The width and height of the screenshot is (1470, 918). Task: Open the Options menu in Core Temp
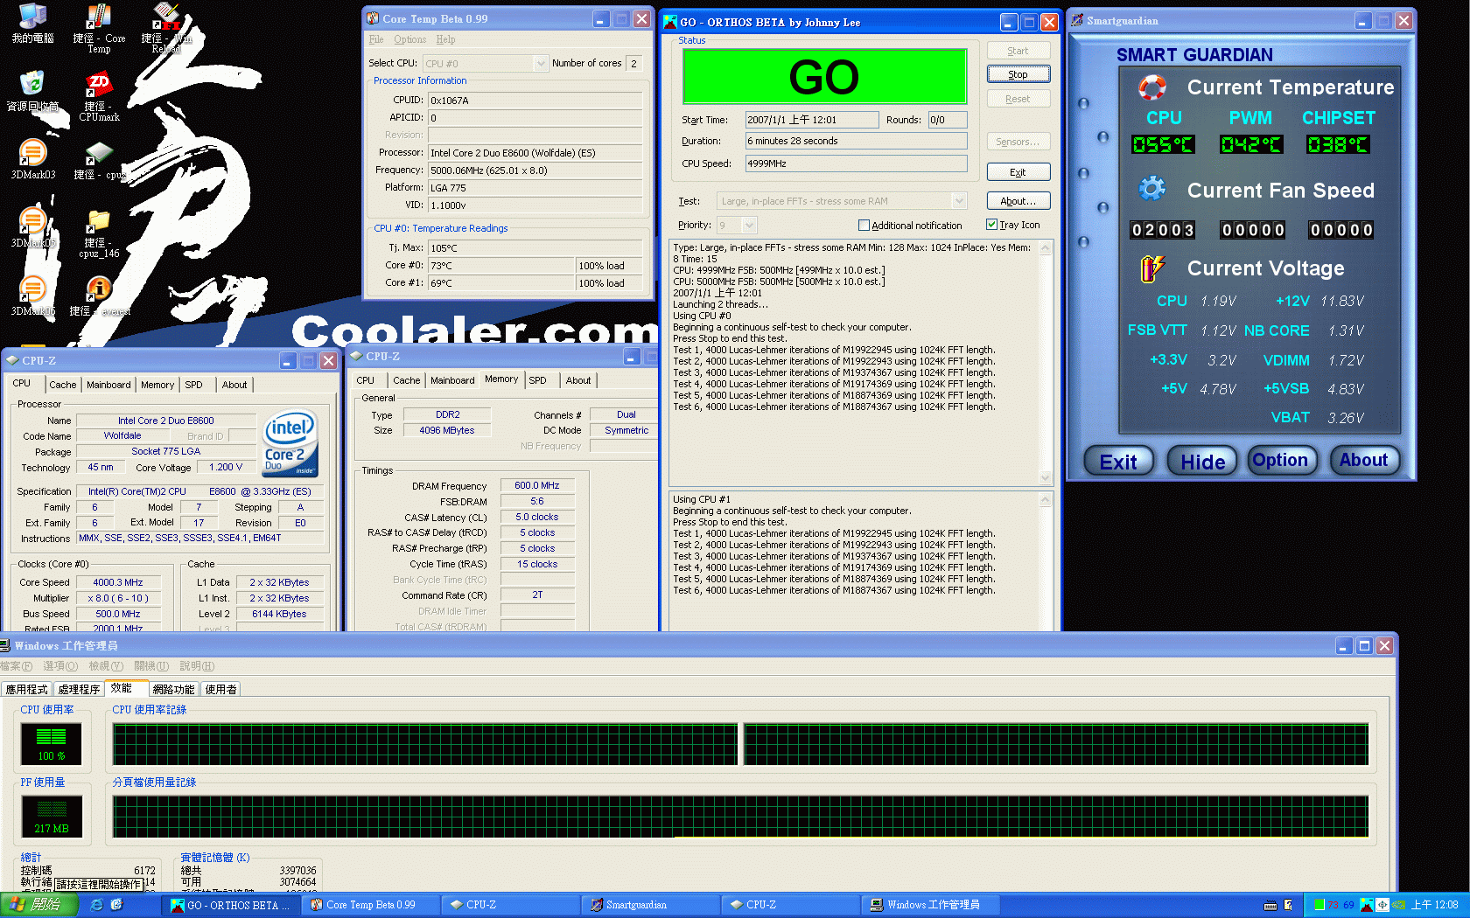point(409,39)
